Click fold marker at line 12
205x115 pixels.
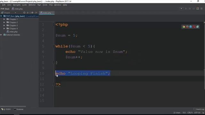point(53,84)
